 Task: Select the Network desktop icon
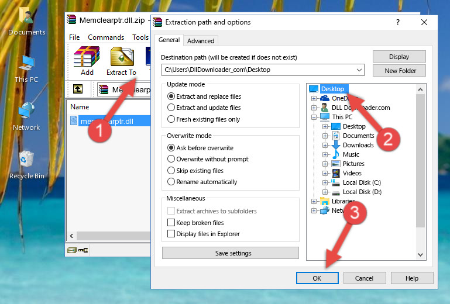(26, 116)
